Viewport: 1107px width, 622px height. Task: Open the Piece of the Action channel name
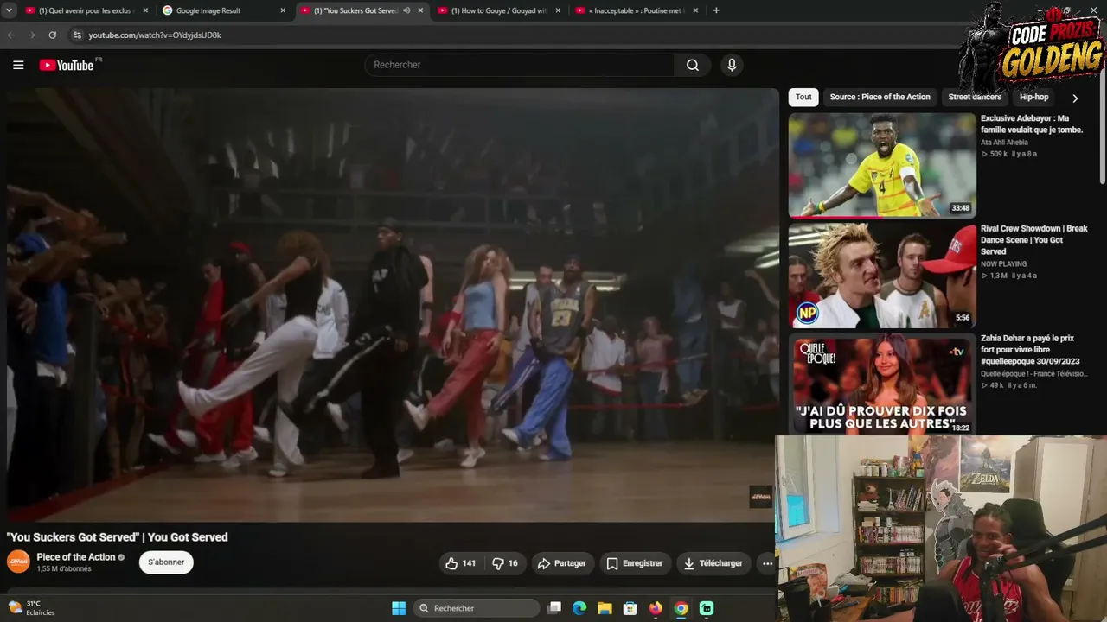tap(76, 557)
